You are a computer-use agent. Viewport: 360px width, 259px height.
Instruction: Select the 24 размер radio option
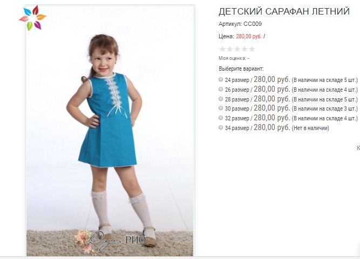tap(221, 79)
